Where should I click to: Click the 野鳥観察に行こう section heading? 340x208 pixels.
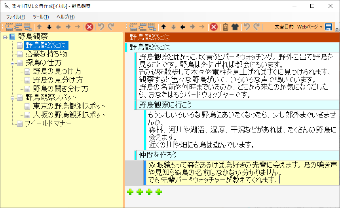coord(165,104)
